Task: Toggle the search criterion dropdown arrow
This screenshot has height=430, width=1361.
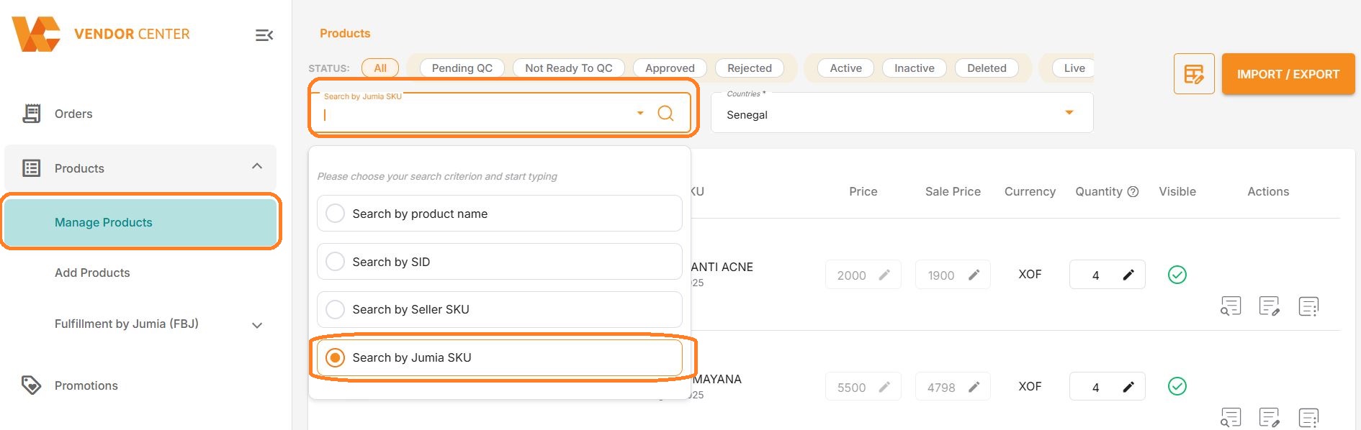Action: pyautogui.click(x=640, y=114)
